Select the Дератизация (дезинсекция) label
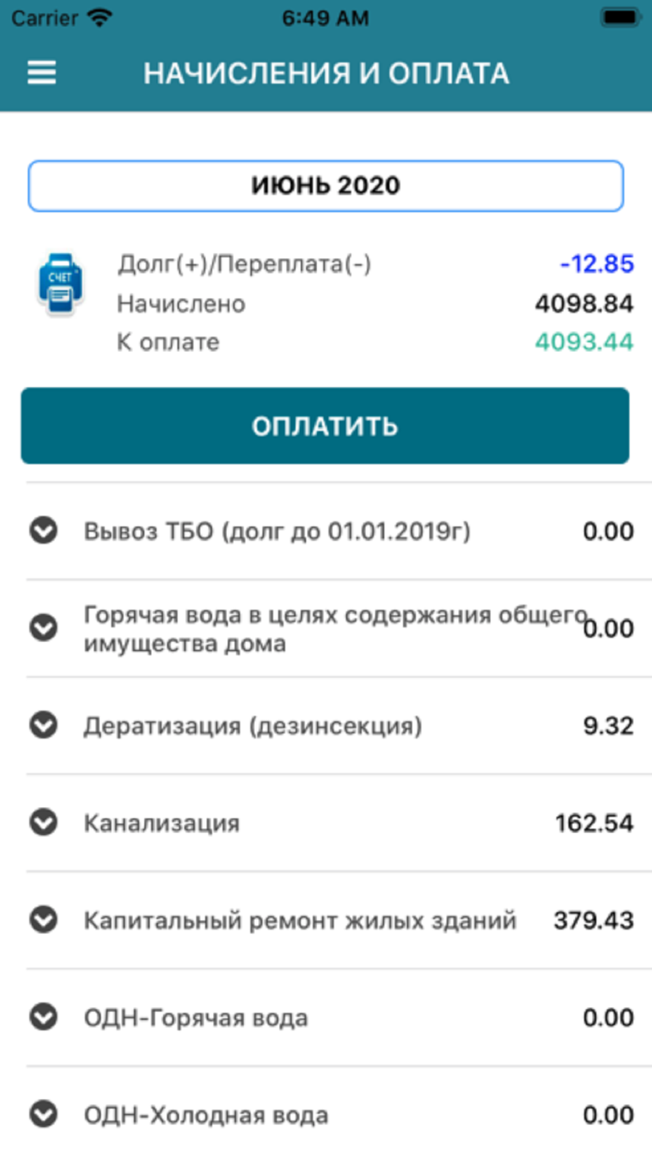This screenshot has width=652, height=1159. click(x=253, y=726)
